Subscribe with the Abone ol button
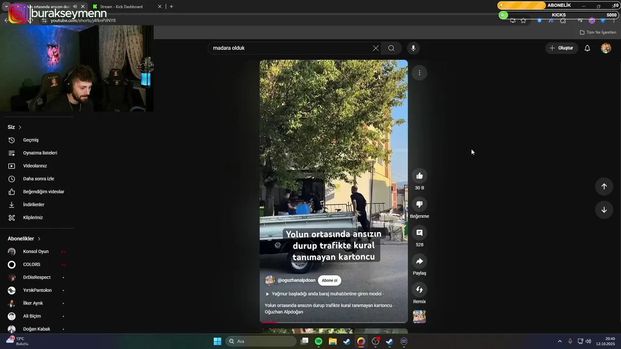Screen dimensions: 621x349 coord(329,280)
